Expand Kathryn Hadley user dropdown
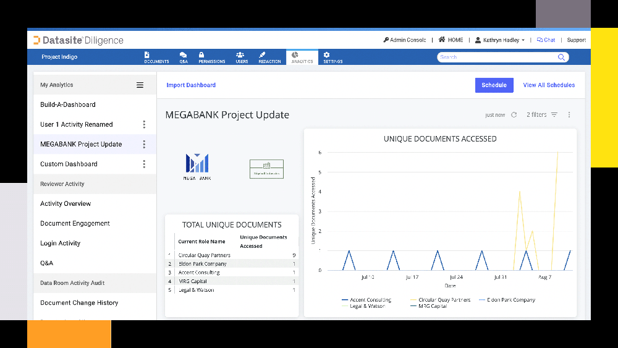The image size is (618, 348). tap(500, 40)
